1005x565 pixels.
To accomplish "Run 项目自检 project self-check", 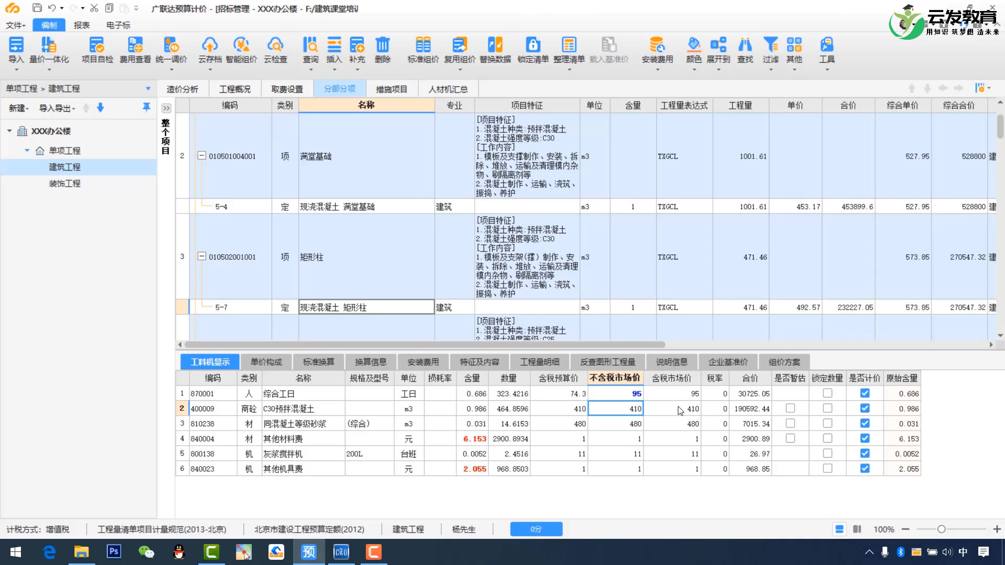I will pos(97,50).
